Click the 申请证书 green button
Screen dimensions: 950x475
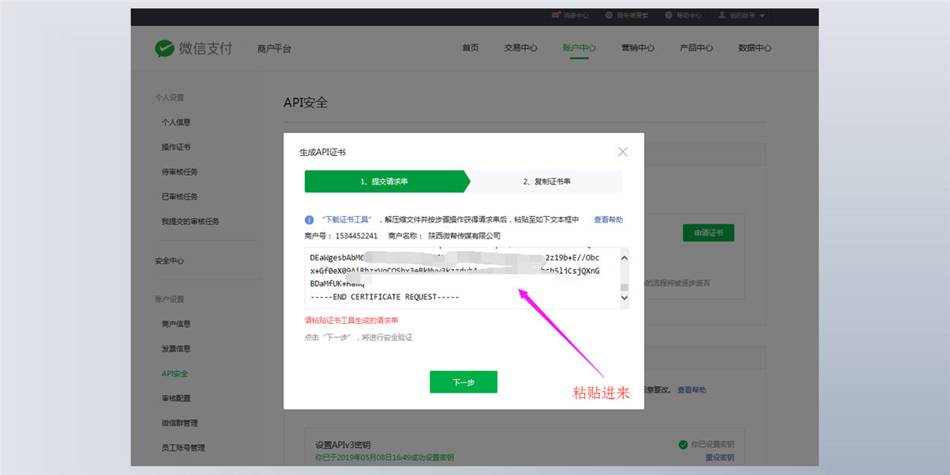[x=709, y=233]
